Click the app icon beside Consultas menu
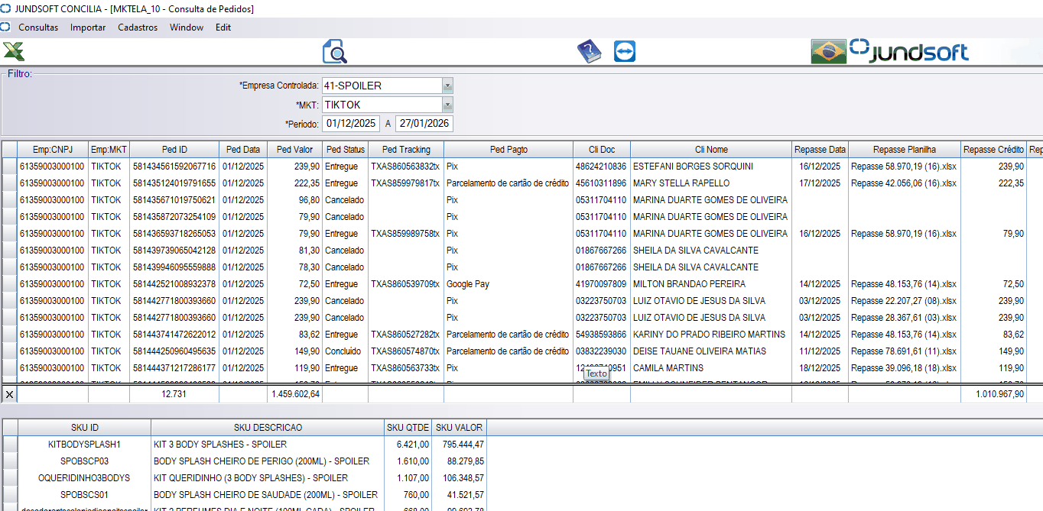This screenshot has height=511, width=1043. (x=5, y=27)
